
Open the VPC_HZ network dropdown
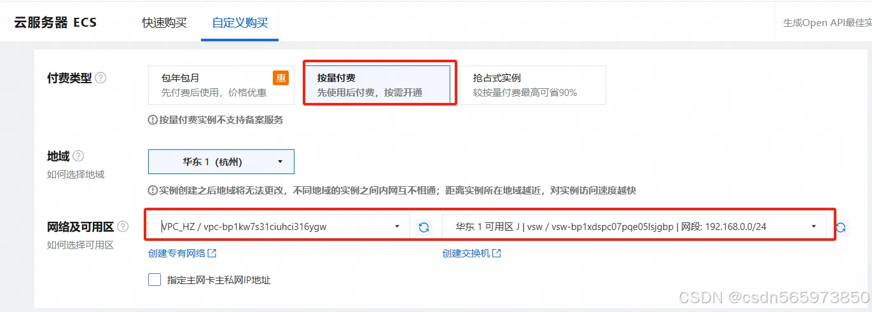pos(280,226)
